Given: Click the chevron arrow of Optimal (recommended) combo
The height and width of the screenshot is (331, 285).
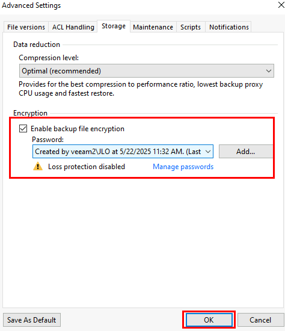Looking at the screenshot, I should click(x=268, y=71).
